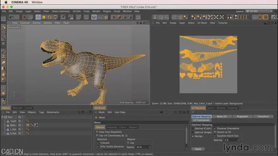
Task: Enable Keep Face Neighbors checkbox
Action: point(97,132)
